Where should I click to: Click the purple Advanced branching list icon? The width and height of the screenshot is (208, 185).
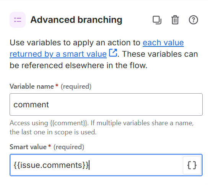(18, 20)
